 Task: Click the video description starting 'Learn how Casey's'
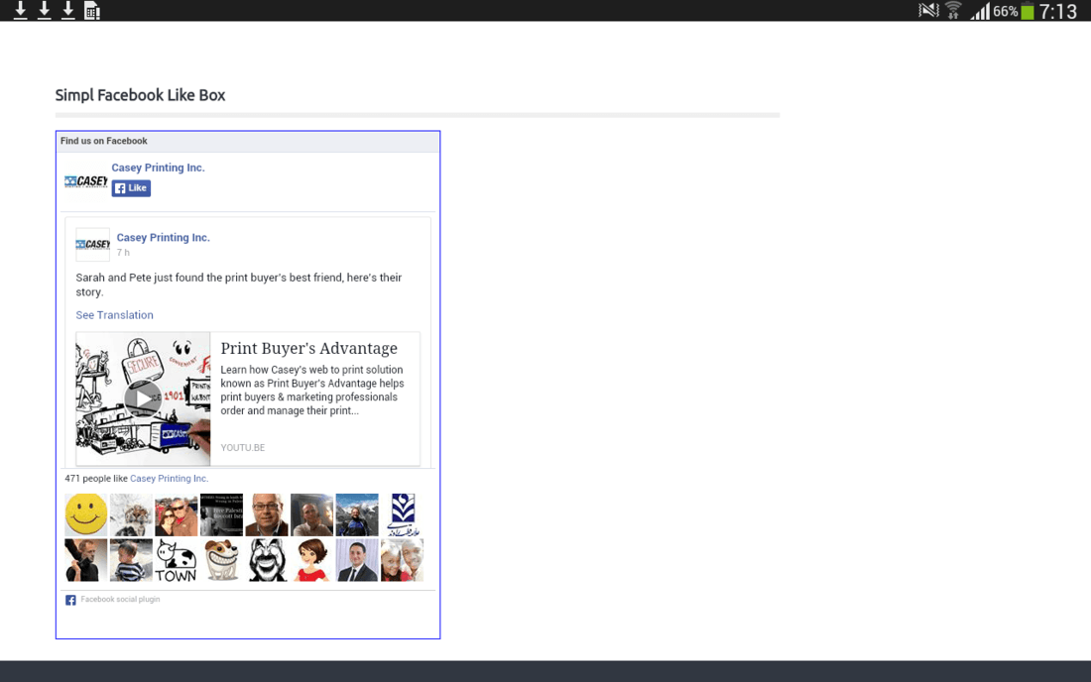(x=312, y=390)
